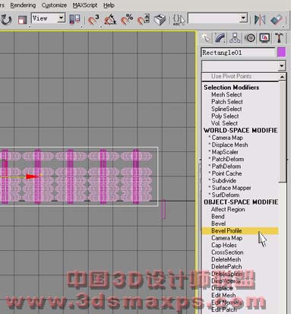Select Use Pivot Points in list

coord(231,76)
